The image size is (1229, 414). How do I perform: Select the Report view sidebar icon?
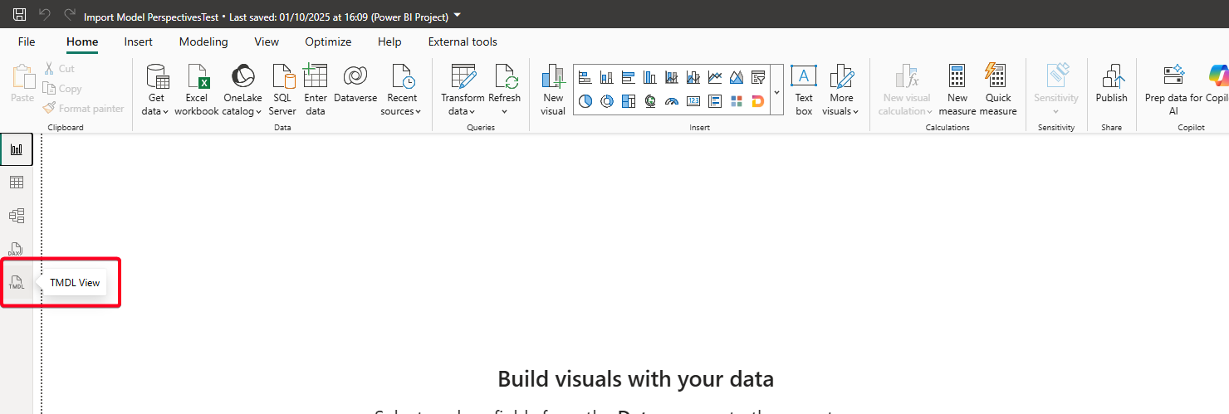tap(17, 149)
